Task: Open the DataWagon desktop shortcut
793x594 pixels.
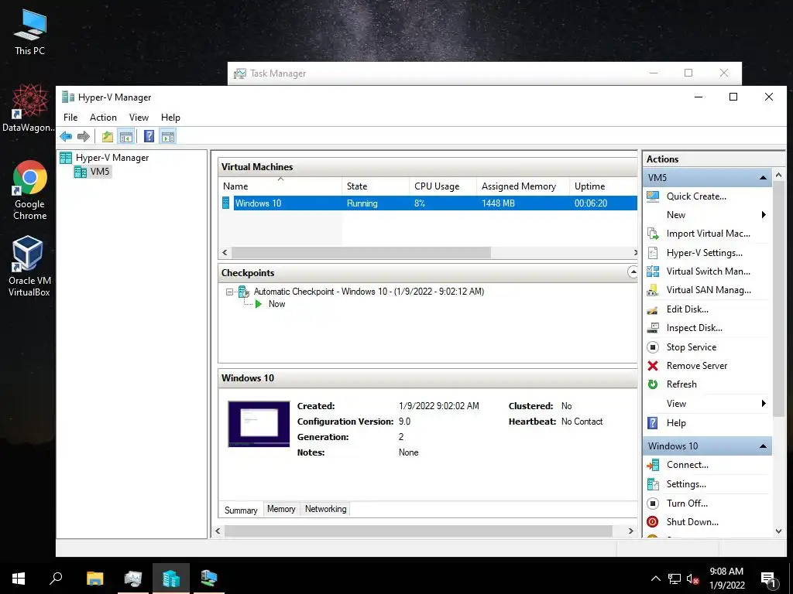Action: point(29,108)
